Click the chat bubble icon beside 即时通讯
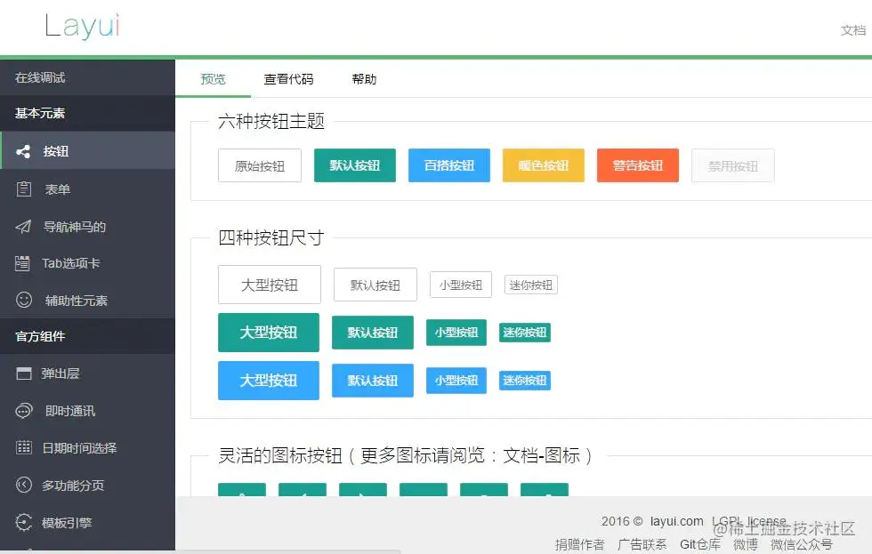 pos(24,411)
